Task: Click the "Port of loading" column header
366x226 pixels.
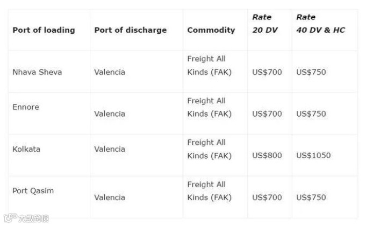Action: (x=44, y=30)
